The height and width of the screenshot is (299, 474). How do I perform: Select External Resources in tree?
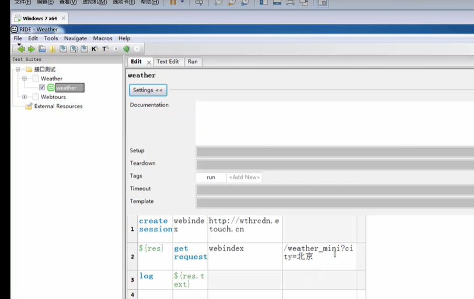pyautogui.click(x=58, y=106)
